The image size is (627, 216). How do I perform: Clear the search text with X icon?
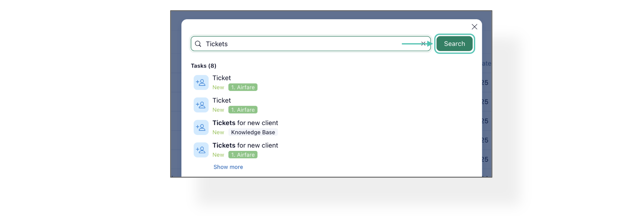point(423,44)
